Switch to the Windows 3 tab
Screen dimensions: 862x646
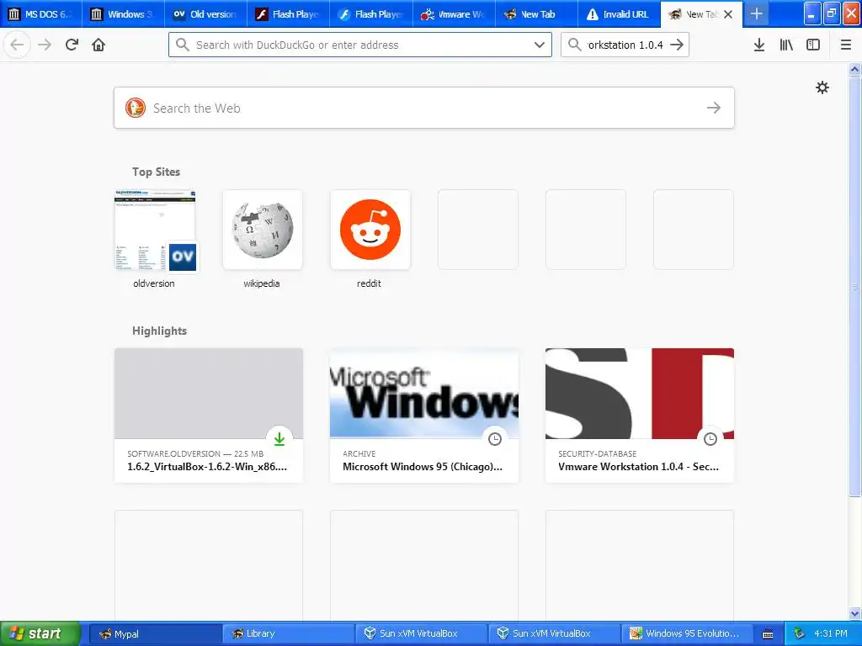pos(123,14)
